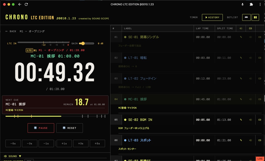The width and height of the screenshot is (265, 161).
Task: Reset the timer
Action: [x=70, y=128]
